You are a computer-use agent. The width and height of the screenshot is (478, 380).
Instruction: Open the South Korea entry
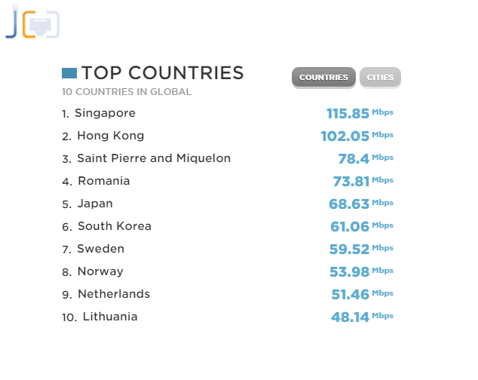coord(115,226)
